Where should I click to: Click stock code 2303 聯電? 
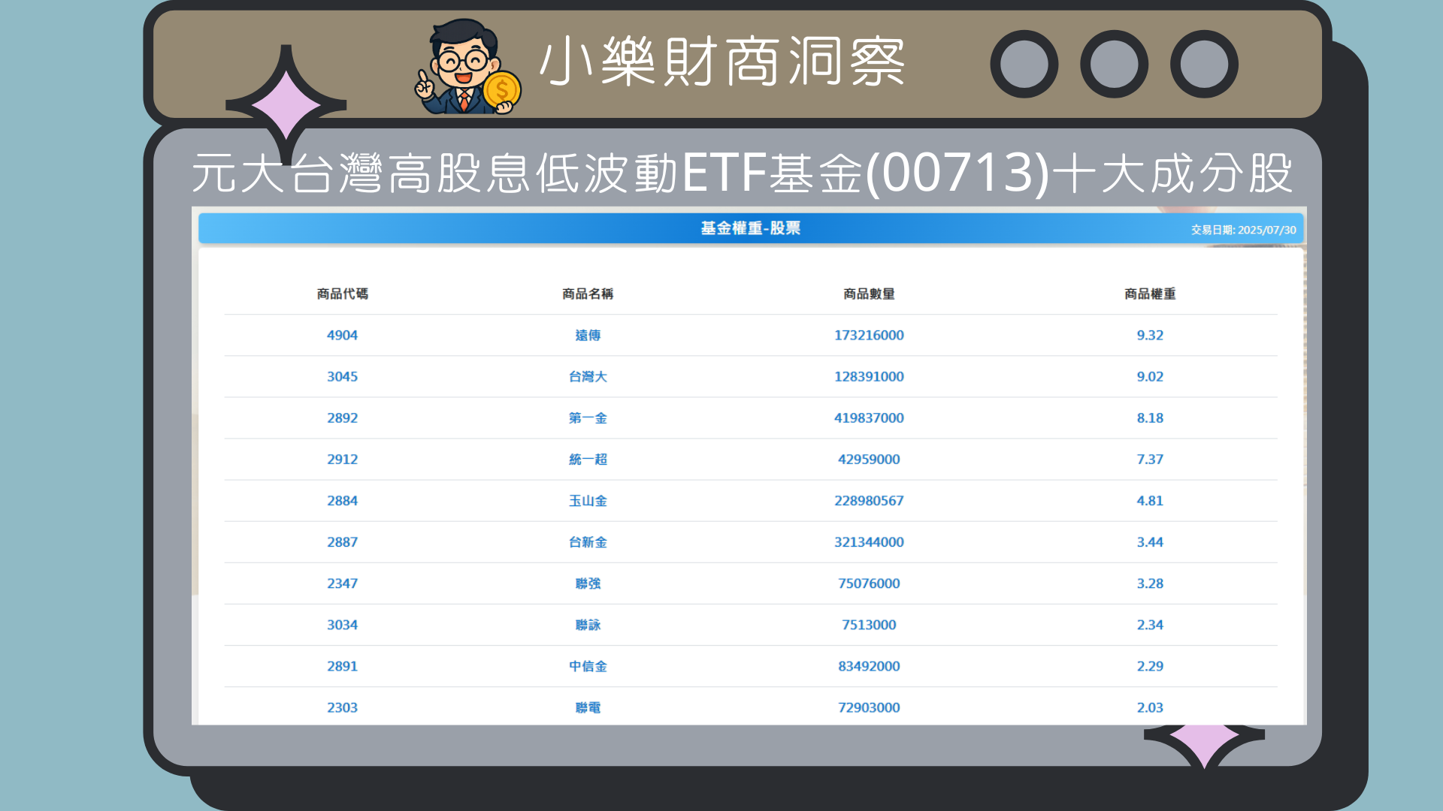coord(343,707)
